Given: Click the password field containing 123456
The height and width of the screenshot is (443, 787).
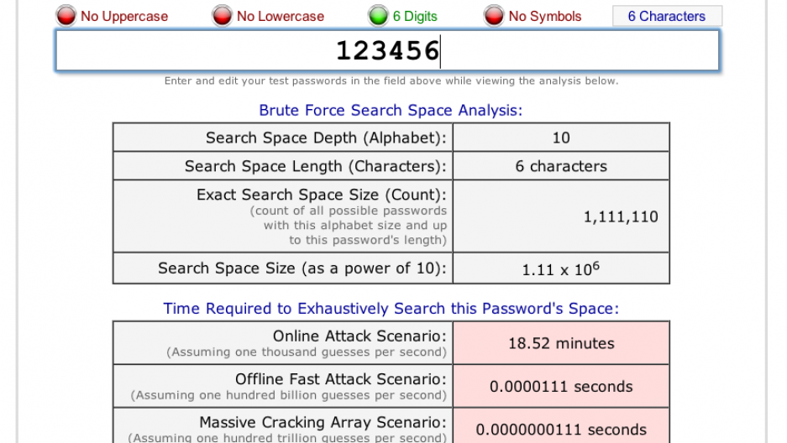Looking at the screenshot, I should pyautogui.click(x=387, y=51).
